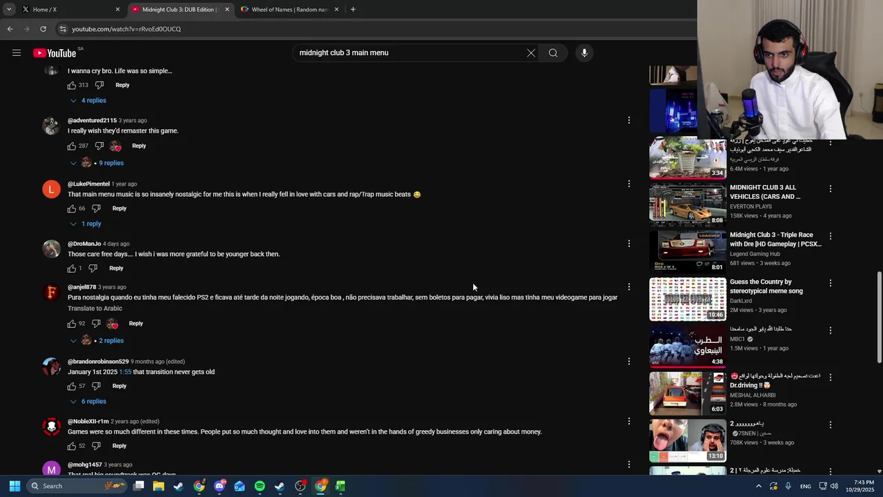Close the Wheel of Names tab
Screen dimensions: 883x497
coord(337,10)
